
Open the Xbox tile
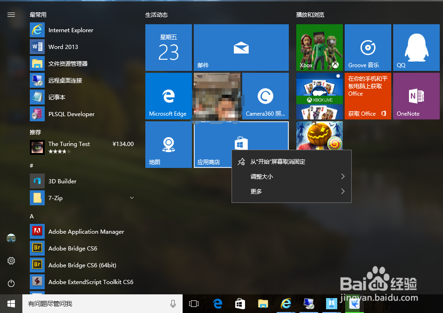(320, 48)
